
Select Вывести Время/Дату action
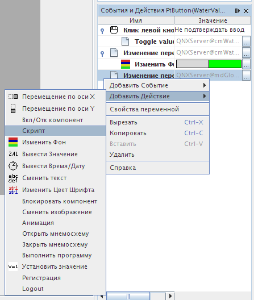(56, 166)
